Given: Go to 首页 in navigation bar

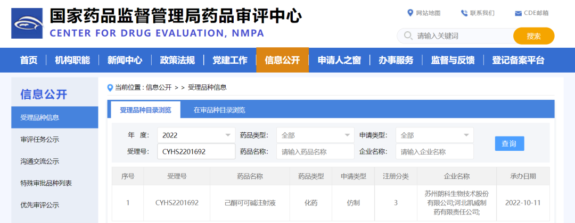Looking at the screenshot, I should click(29, 61).
